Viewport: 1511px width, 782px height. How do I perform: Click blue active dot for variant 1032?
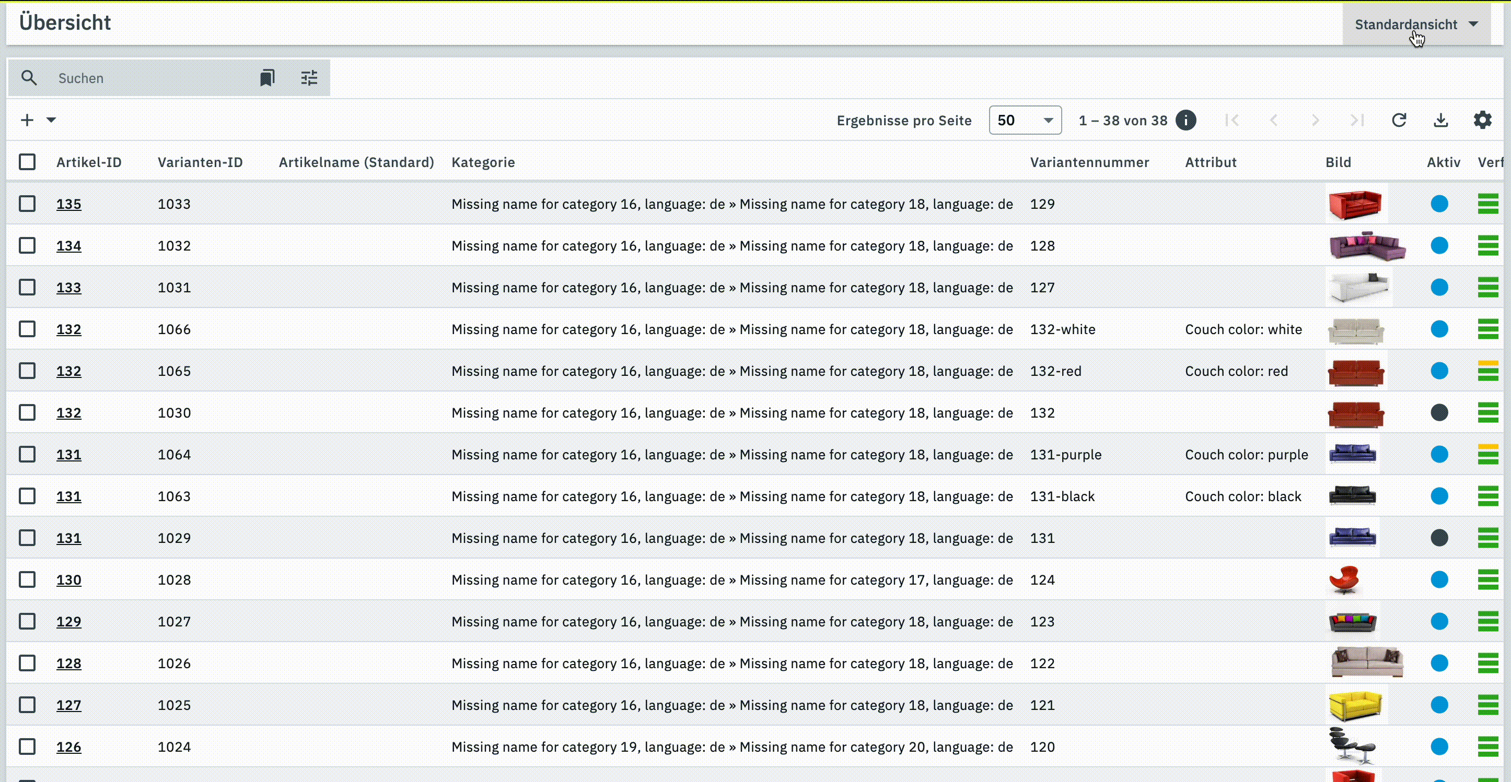(1439, 246)
